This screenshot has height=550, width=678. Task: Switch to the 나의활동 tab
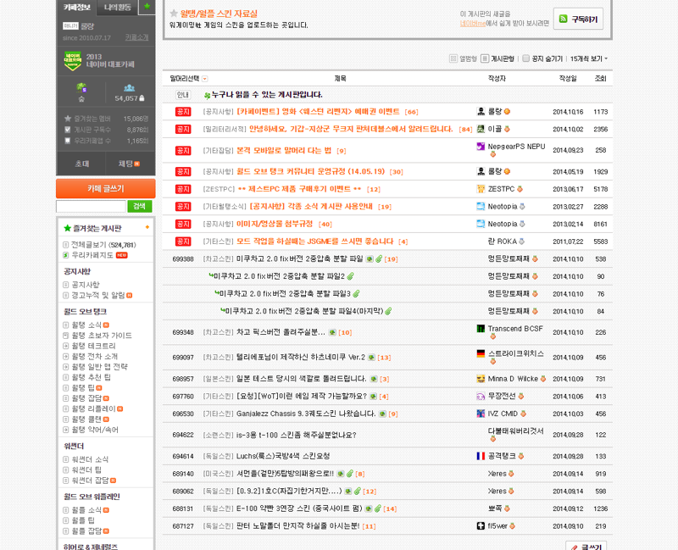[x=118, y=8]
